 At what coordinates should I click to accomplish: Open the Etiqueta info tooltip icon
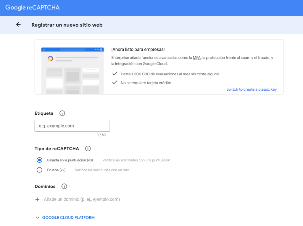pos(62,113)
